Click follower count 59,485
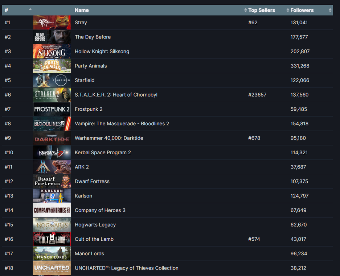The height and width of the screenshot is (276, 340). click(x=299, y=109)
